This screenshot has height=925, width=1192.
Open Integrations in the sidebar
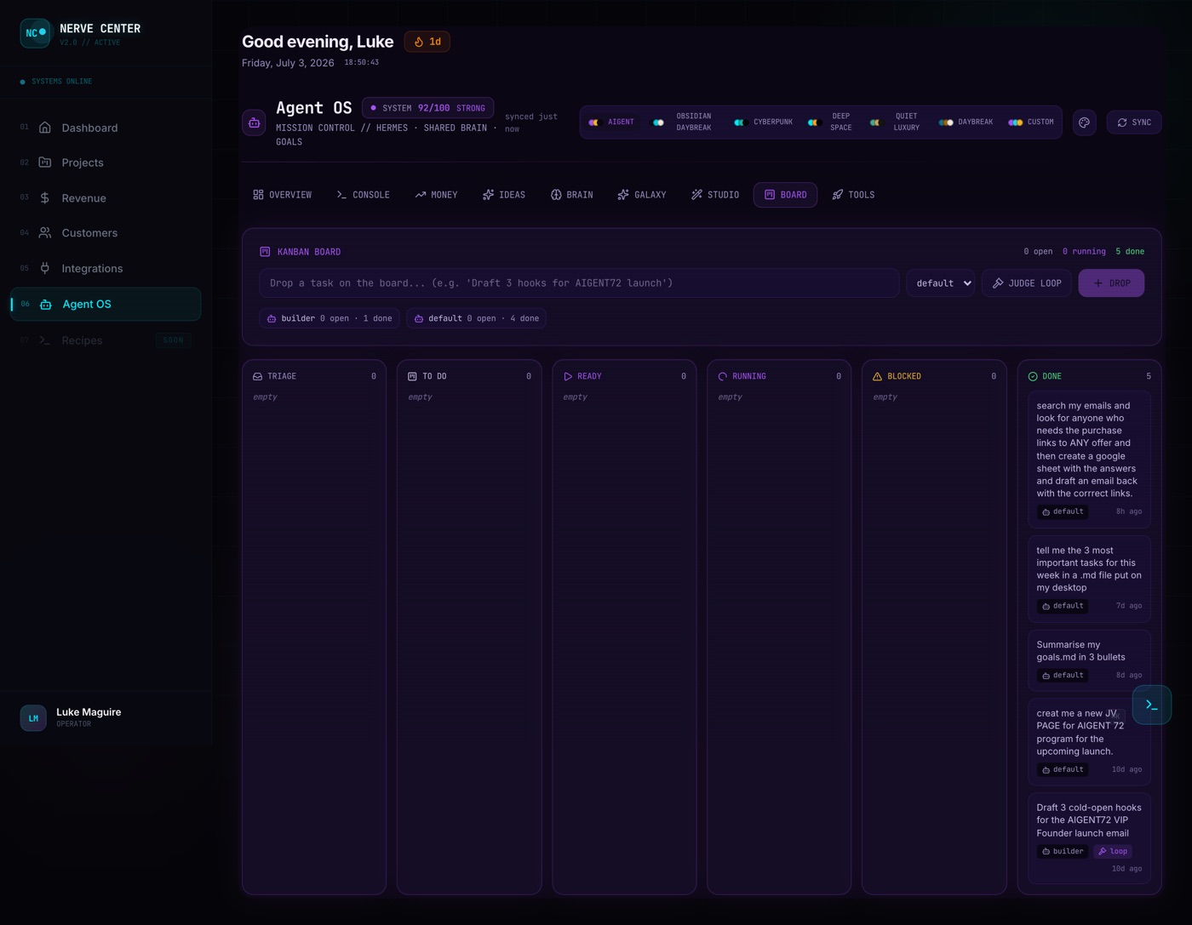pyautogui.click(x=106, y=269)
